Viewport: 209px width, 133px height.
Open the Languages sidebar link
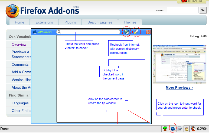(x=20, y=103)
